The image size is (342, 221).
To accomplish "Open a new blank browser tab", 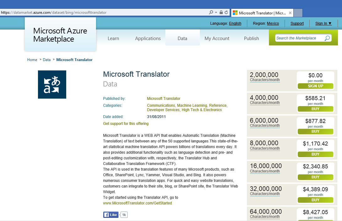I will pos(298,13).
